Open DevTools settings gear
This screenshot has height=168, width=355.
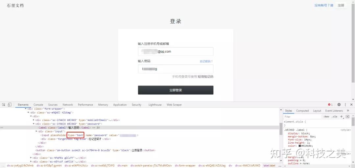click(x=339, y=105)
